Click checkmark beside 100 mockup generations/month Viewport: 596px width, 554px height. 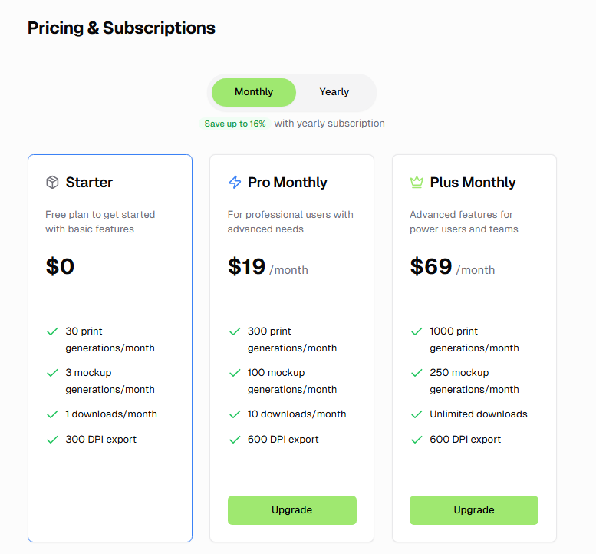pos(235,373)
